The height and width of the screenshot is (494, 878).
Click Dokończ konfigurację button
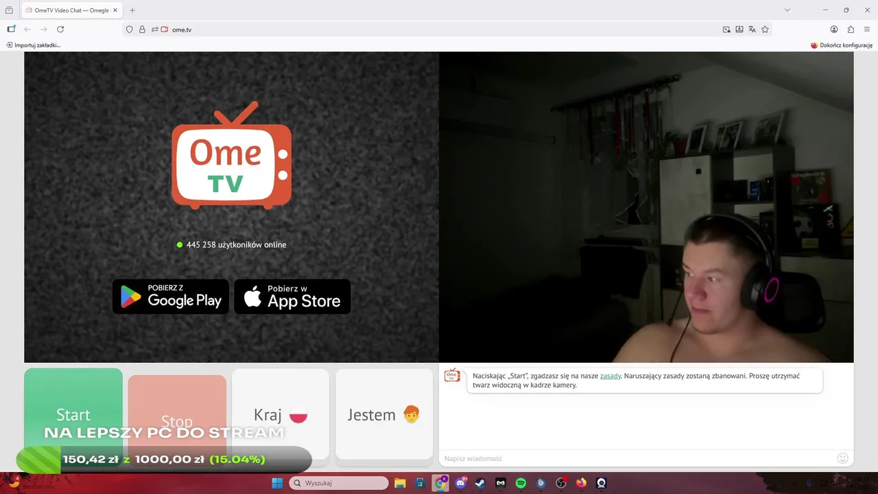(x=842, y=45)
